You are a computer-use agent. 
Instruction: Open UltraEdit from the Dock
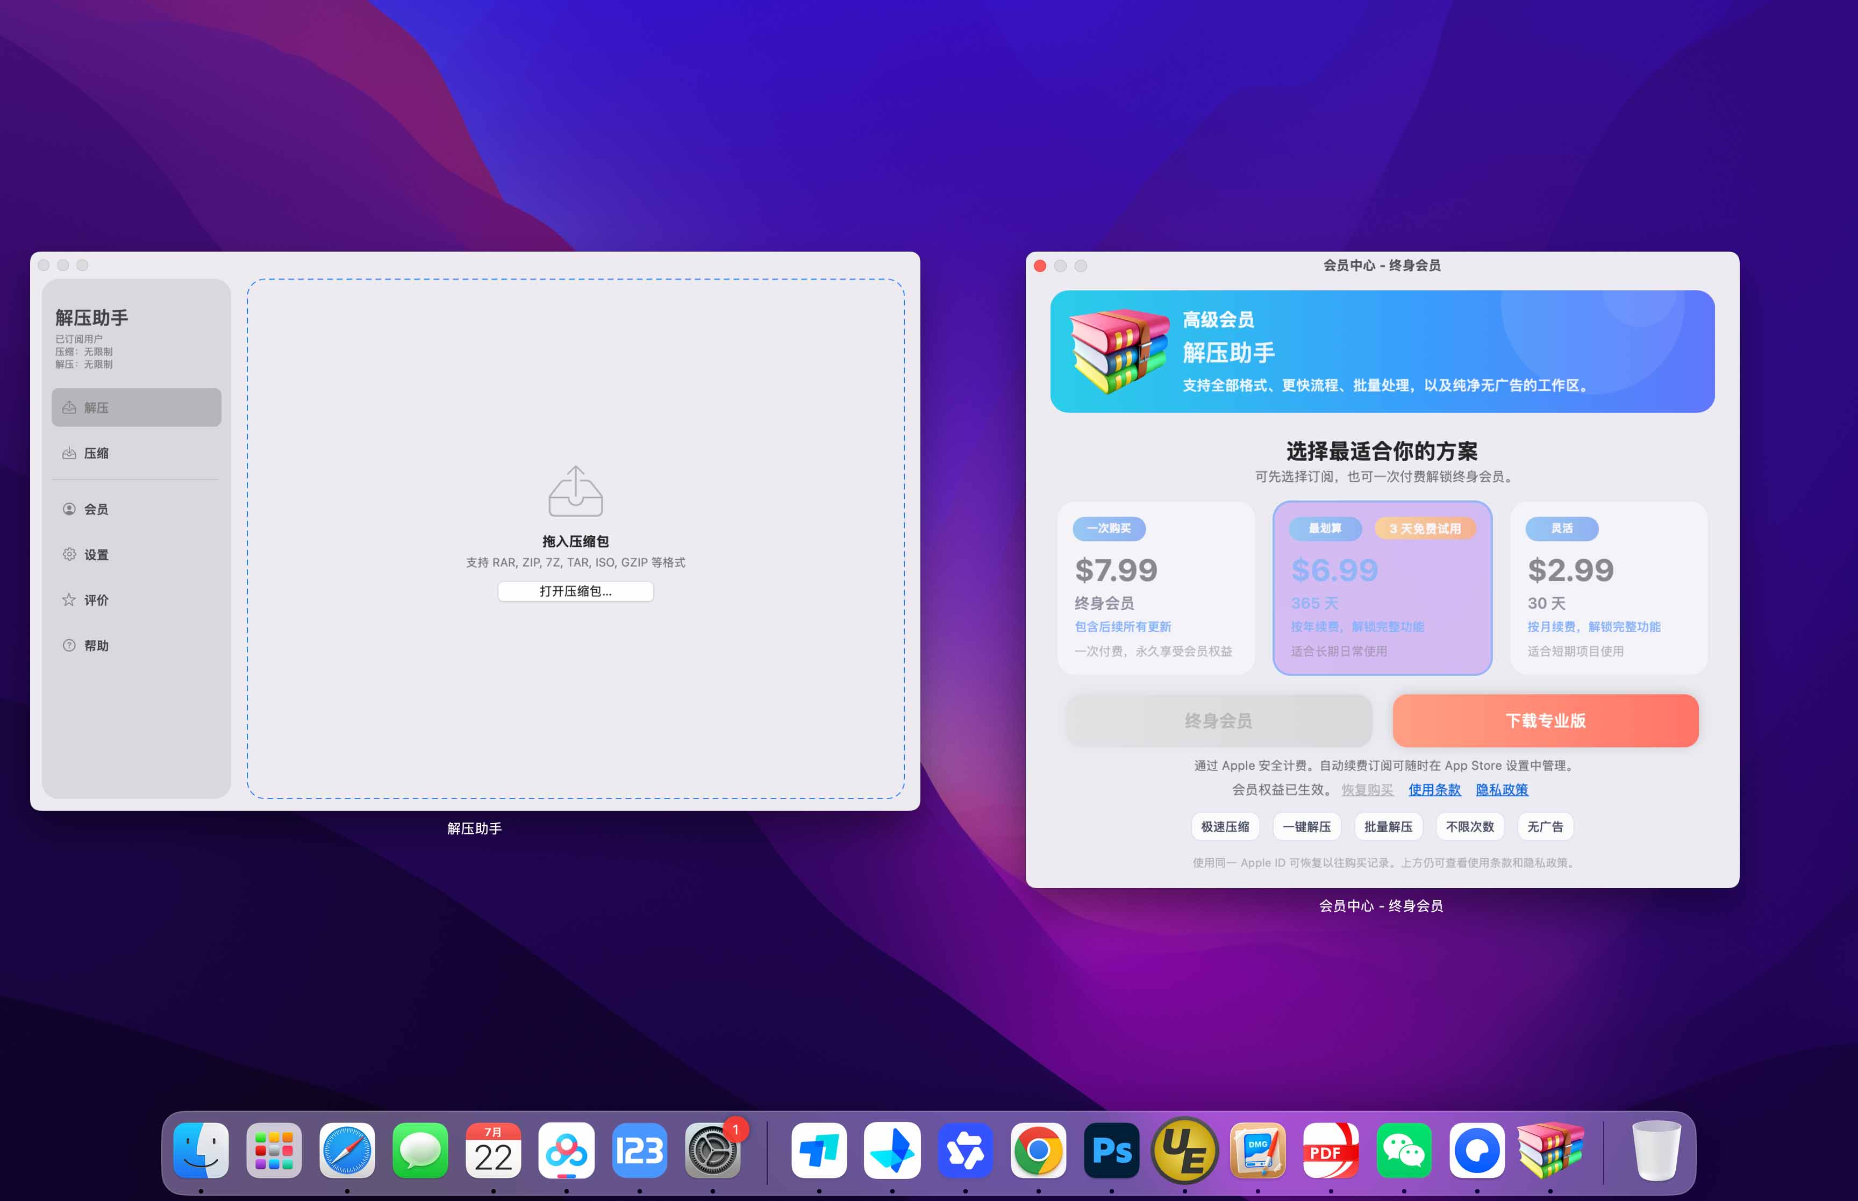pyautogui.click(x=1184, y=1150)
